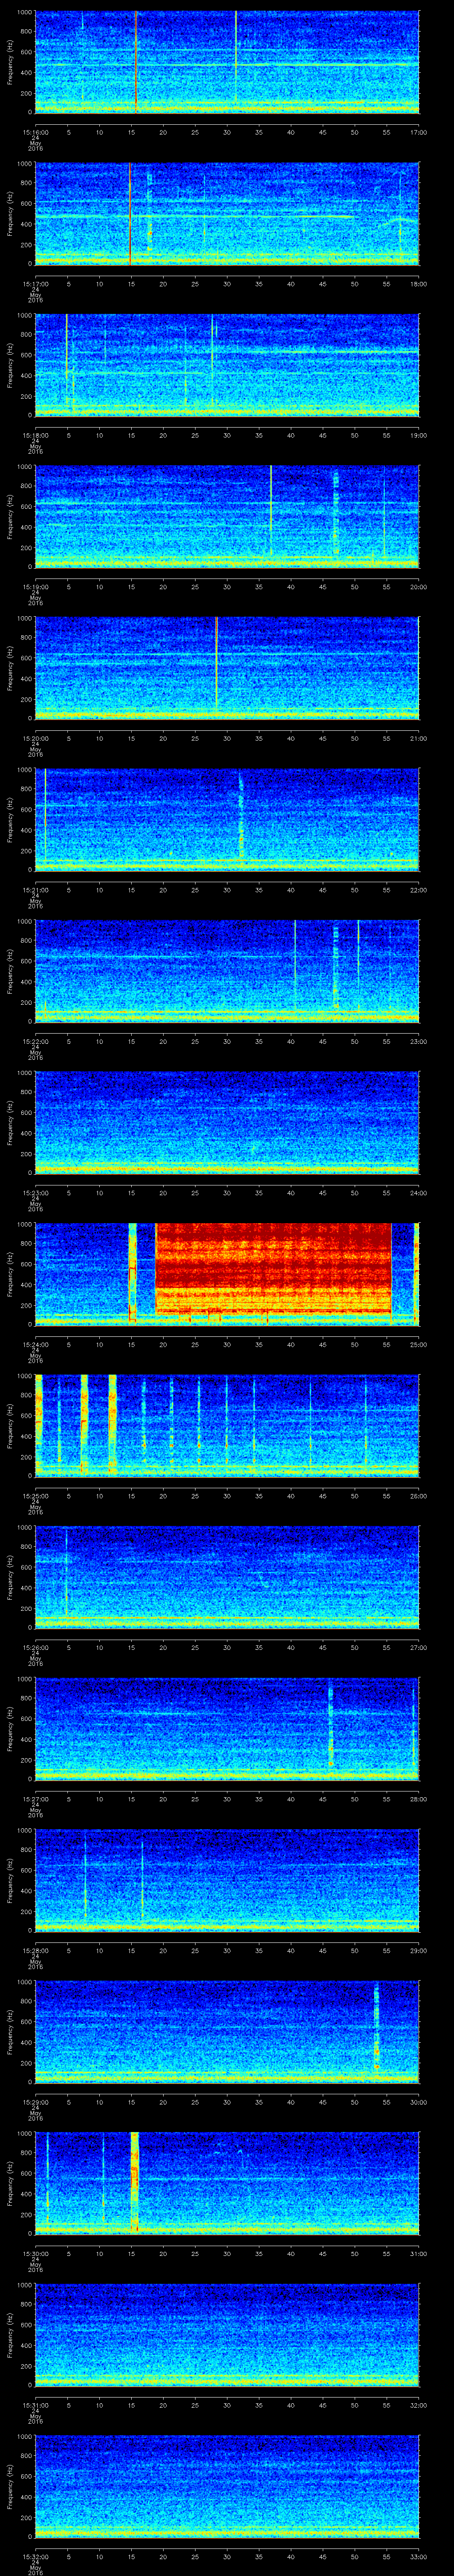
Task: Click the red vertical line in the 15:16:00 panel
Action: [136, 62]
